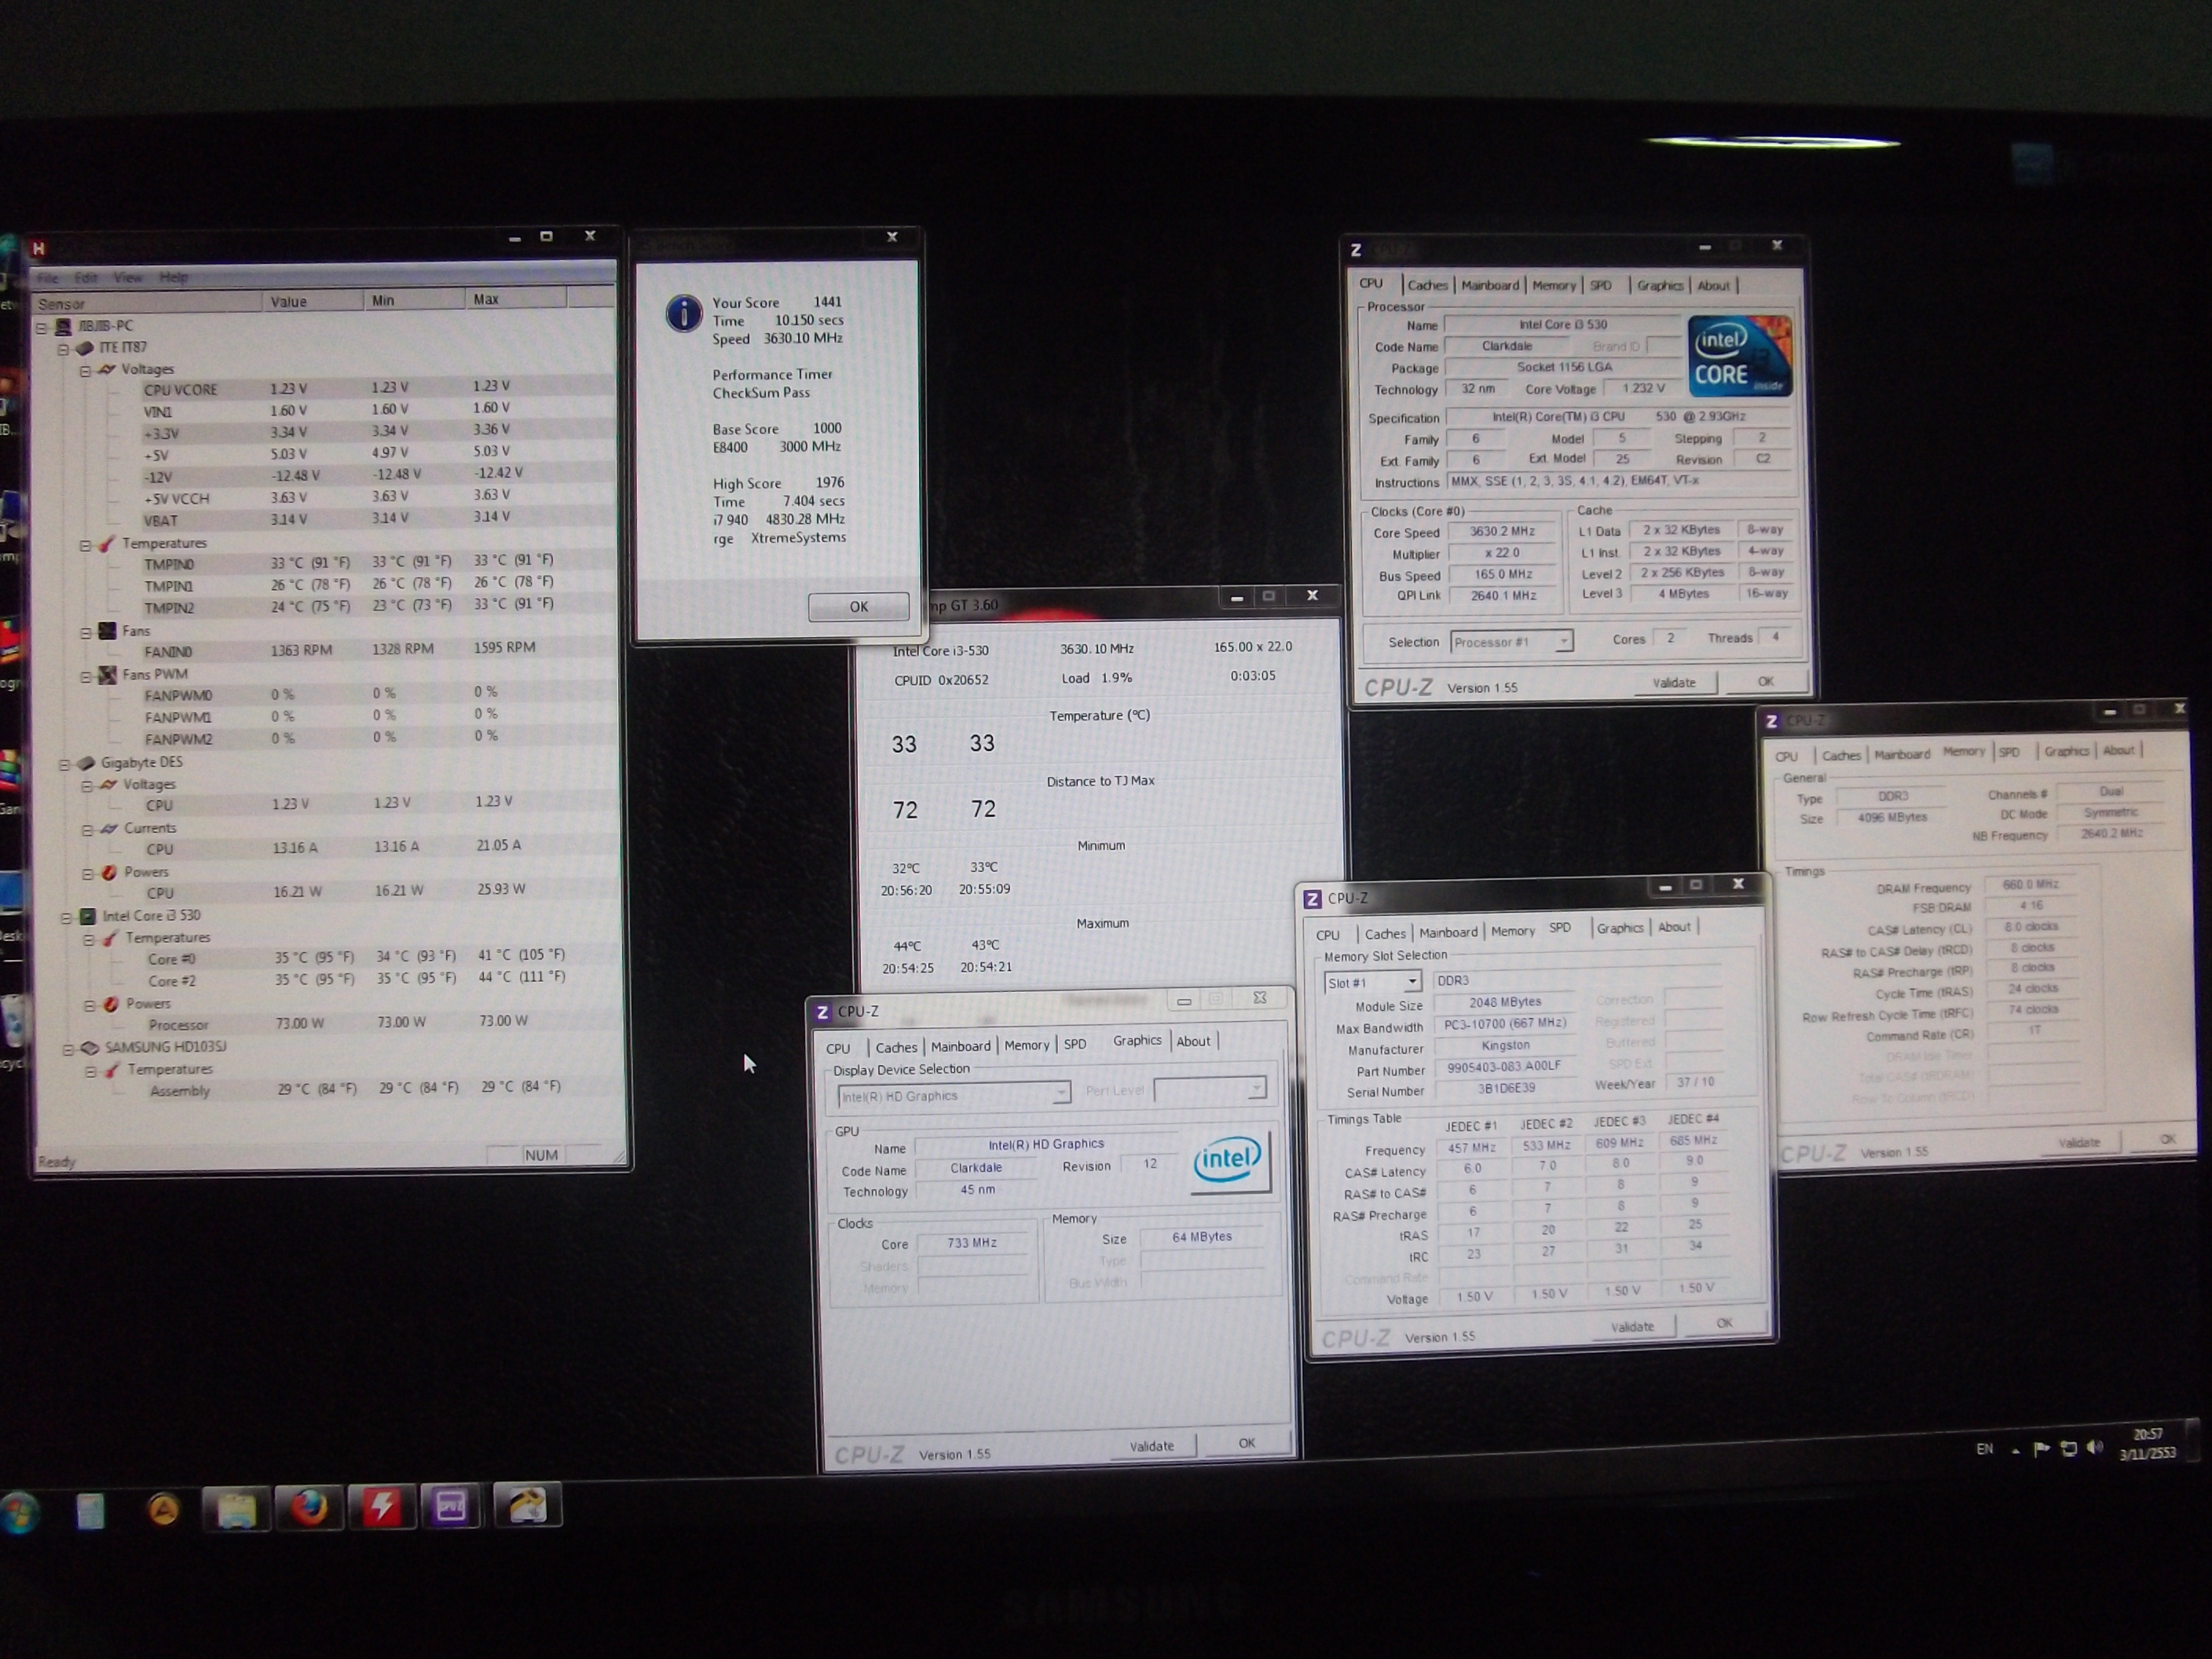
Task: Switch to Mainboard tab in top CPU-Z window
Action: tap(1489, 286)
